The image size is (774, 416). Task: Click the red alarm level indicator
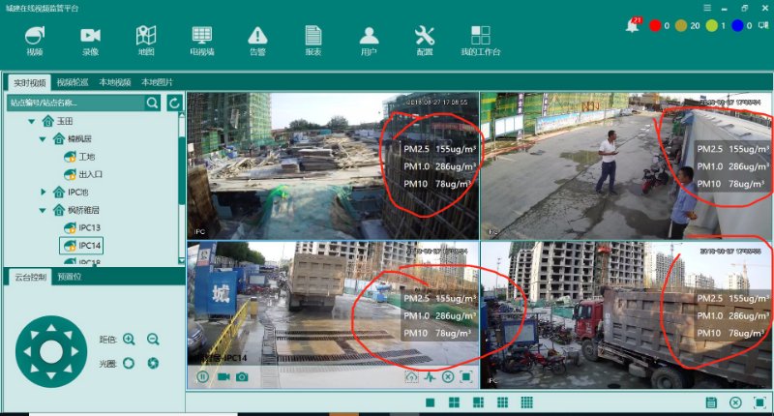point(655,26)
